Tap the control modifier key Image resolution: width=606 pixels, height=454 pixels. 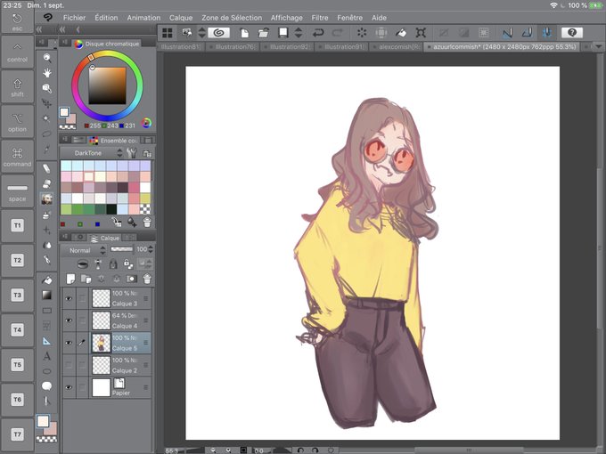(x=17, y=52)
